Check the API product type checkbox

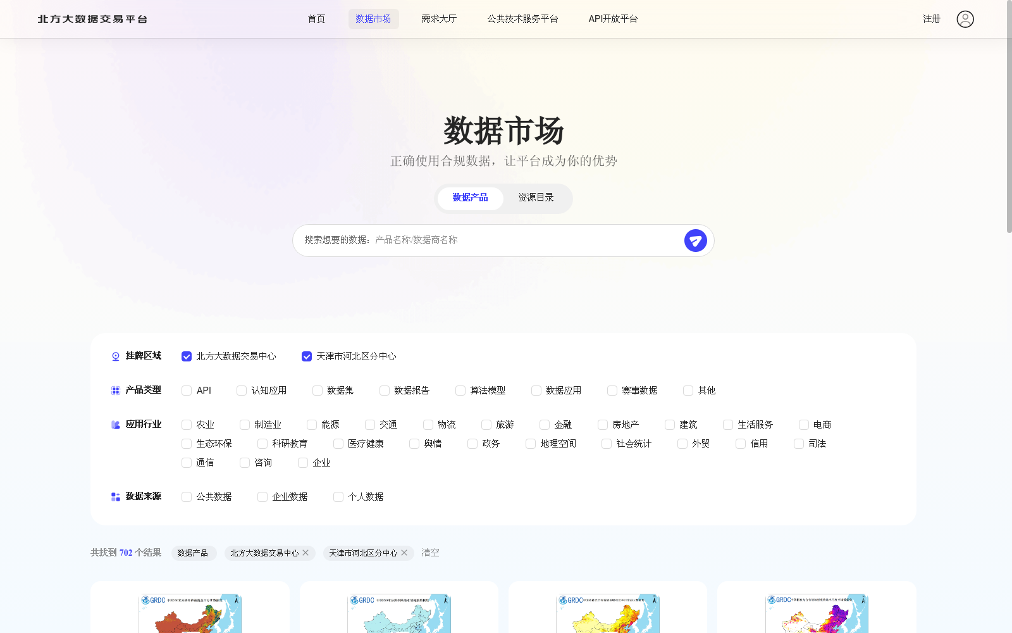pos(186,391)
